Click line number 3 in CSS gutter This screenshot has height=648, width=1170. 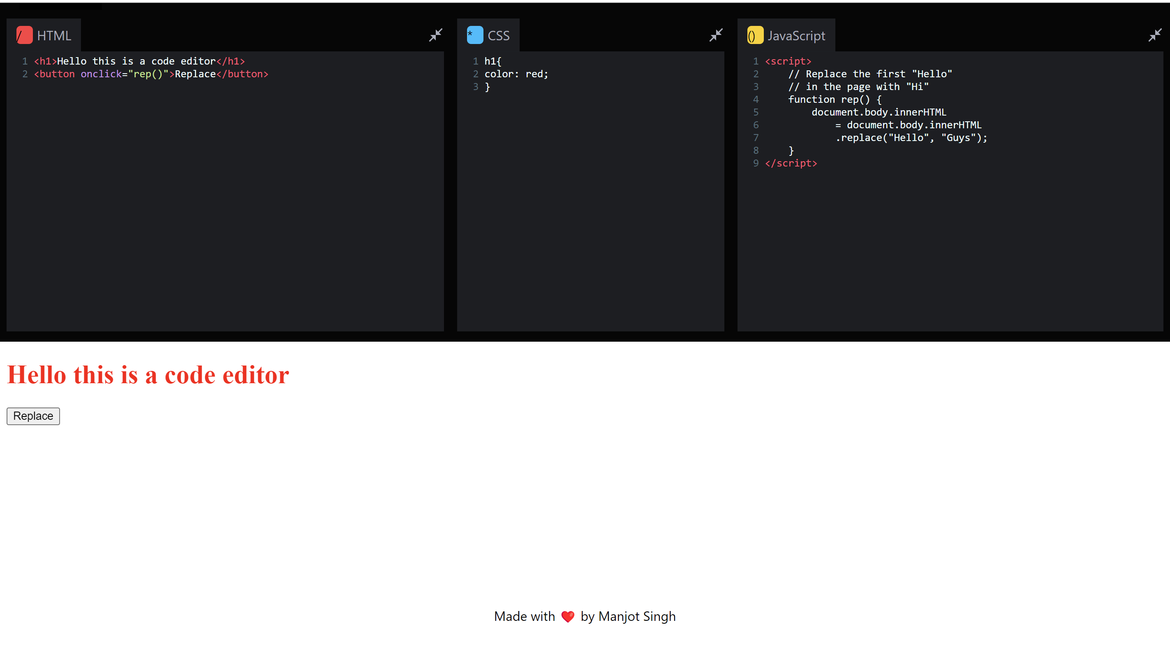(x=476, y=86)
